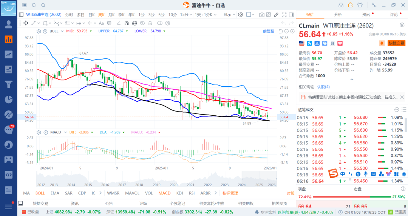Open the 认股(4) warrants link
This screenshot has width=408, height=216.
click(323, 87)
